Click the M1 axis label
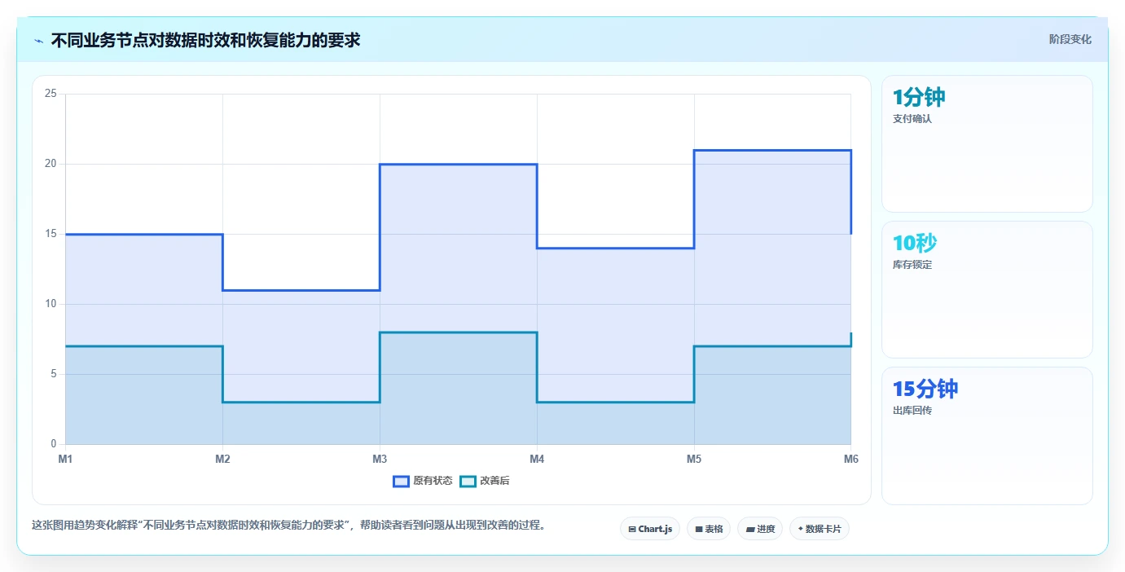 point(65,459)
